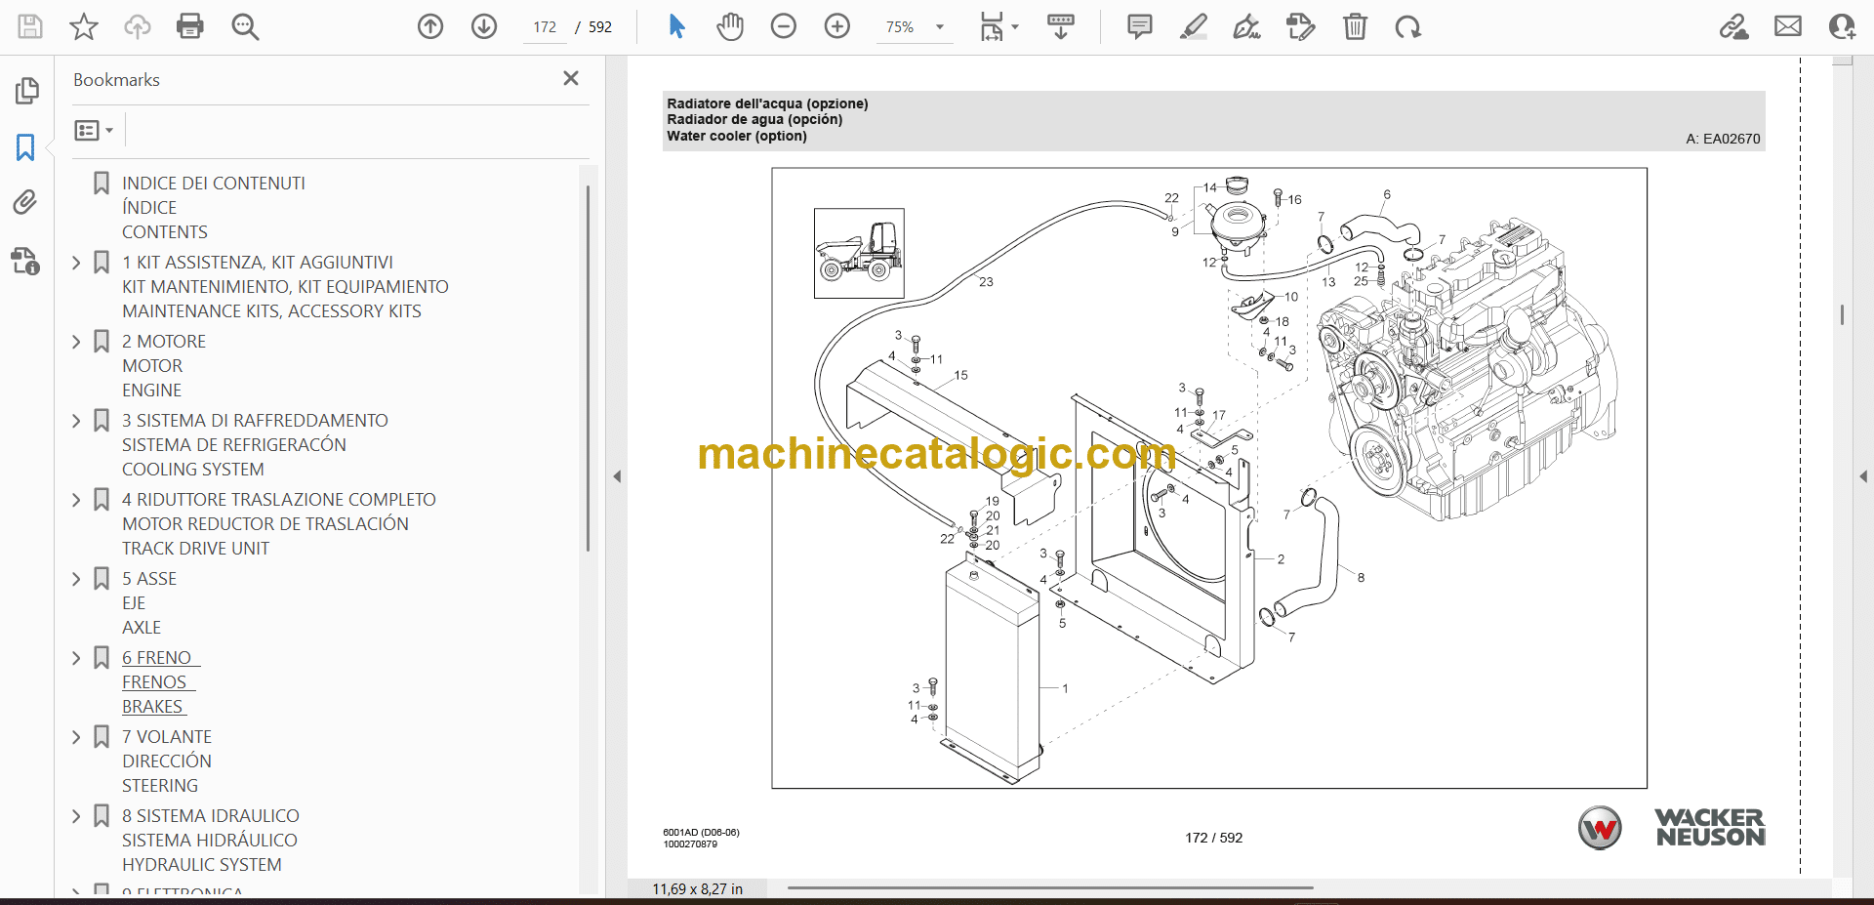The image size is (1874, 905).
Task: Open the 75% zoom level dropdown
Action: pos(915,27)
